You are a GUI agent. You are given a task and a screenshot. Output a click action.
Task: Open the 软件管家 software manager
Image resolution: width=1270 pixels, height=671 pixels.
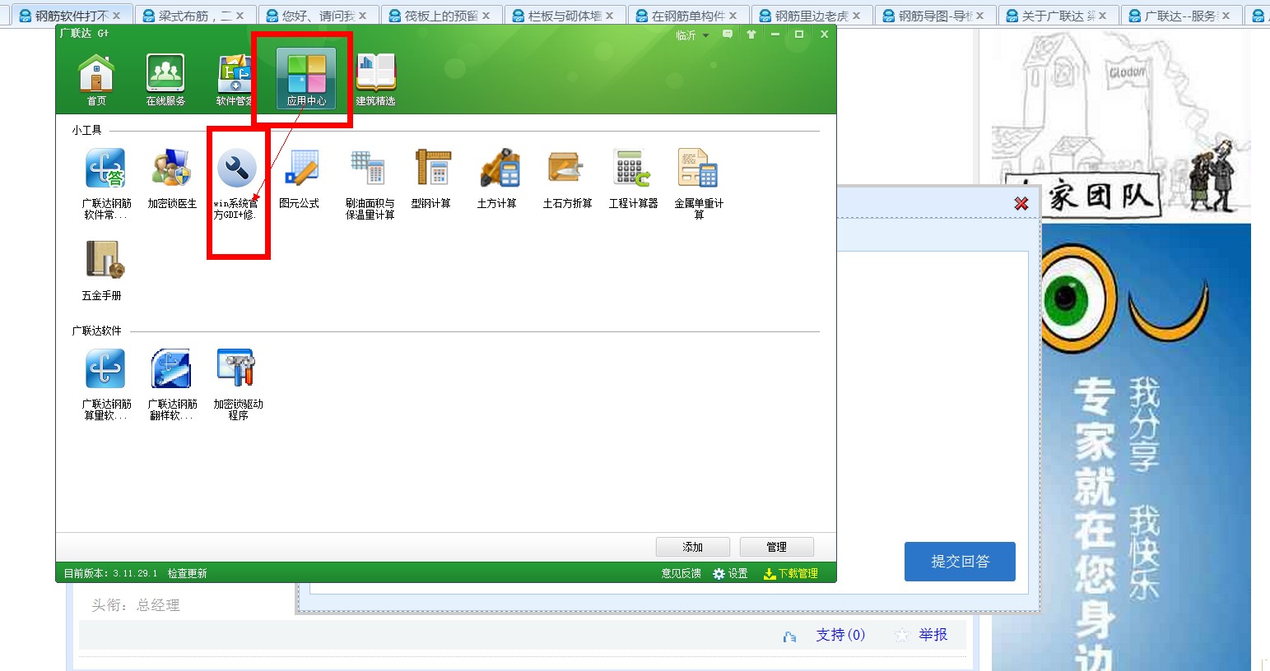(x=235, y=80)
